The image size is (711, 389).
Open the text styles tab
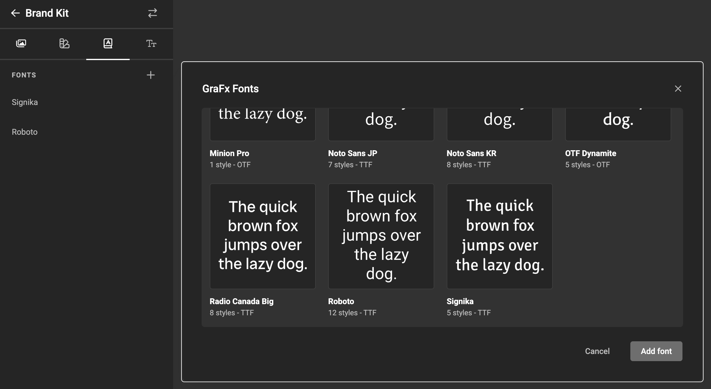151,43
